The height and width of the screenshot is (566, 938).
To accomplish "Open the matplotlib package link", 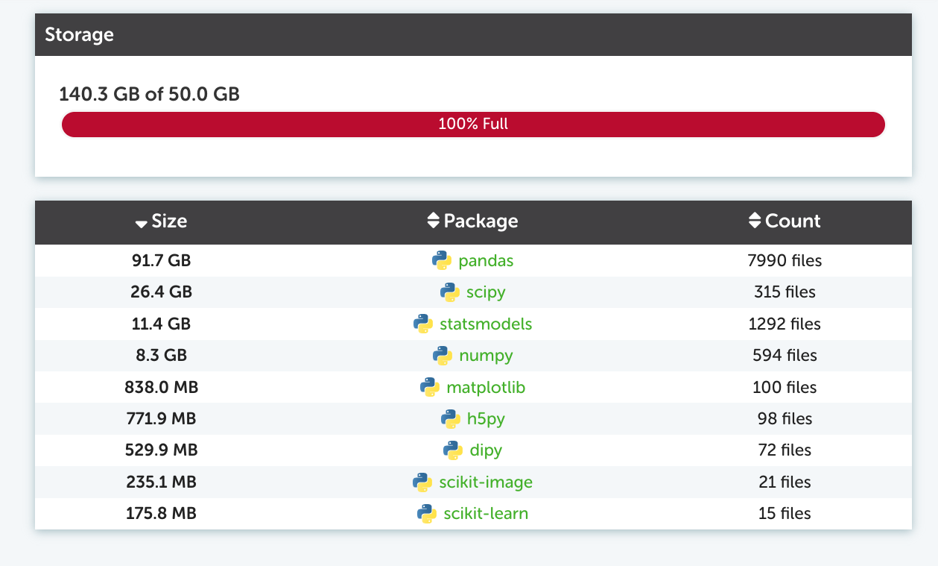I will (x=486, y=388).
